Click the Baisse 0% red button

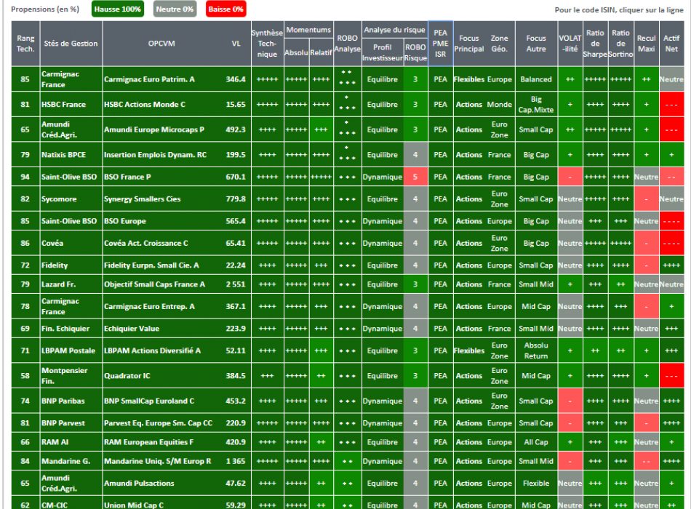[x=225, y=9]
